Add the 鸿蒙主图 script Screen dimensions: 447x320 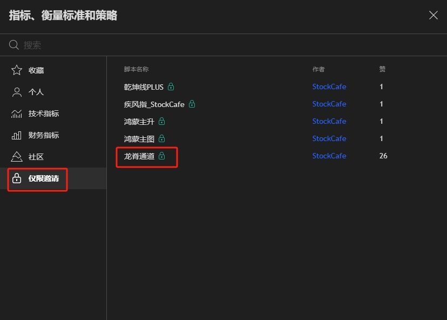(276, 139)
